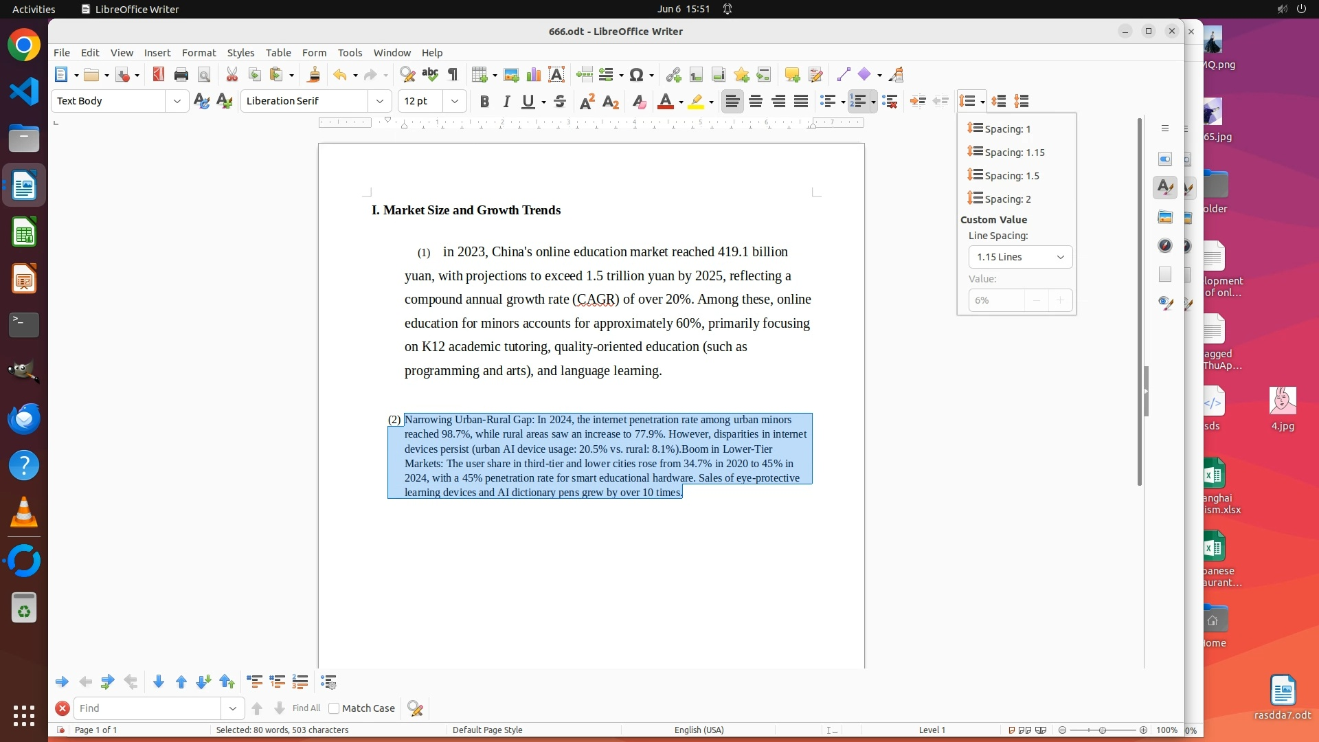The width and height of the screenshot is (1319, 742).
Task: Open the Format menu
Action: [x=199, y=53]
